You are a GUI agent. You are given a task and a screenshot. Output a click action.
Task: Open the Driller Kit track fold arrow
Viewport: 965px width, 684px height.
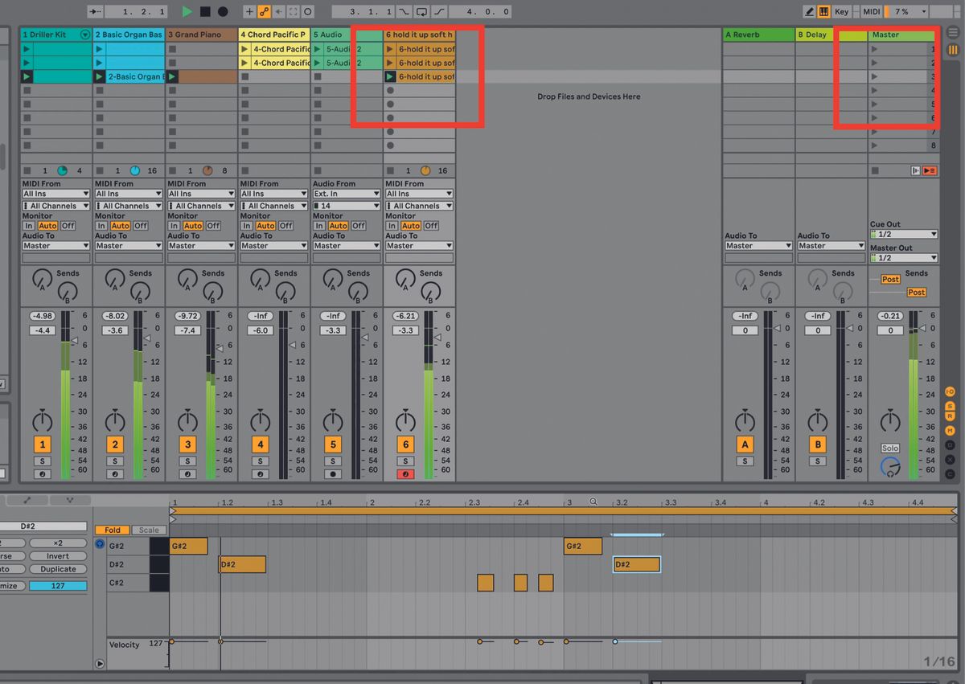(x=84, y=35)
